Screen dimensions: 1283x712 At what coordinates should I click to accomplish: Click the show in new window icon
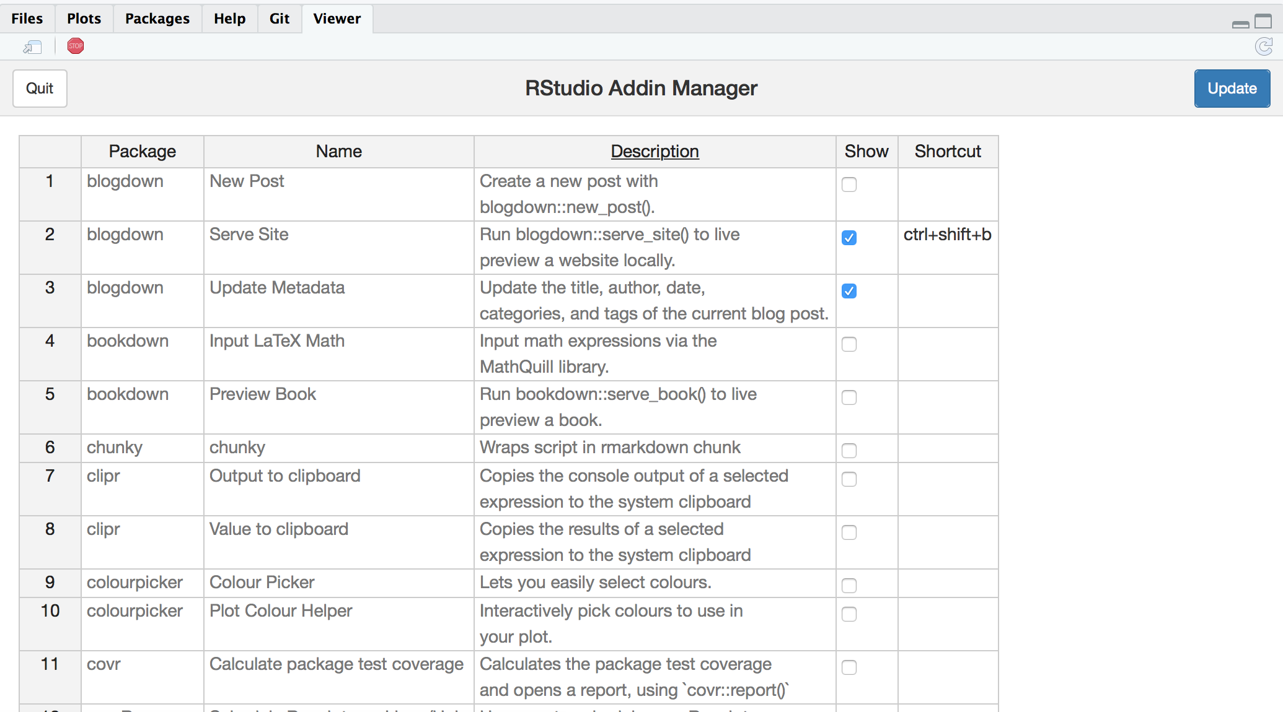(32, 47)
